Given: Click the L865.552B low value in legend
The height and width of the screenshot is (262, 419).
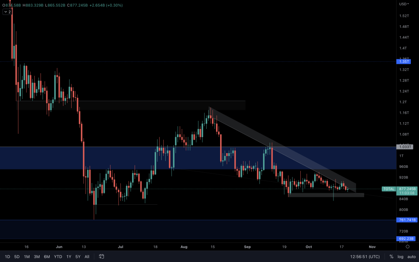Looking at the screenshot, I should click(x=55, y=5).
